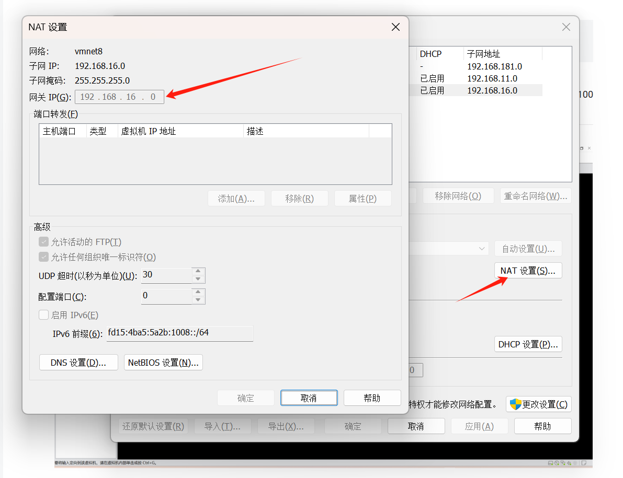The width and height of the screenshot is (623, 478).
Task: Click the 描述 column header
Action: (x=306, y=131)
